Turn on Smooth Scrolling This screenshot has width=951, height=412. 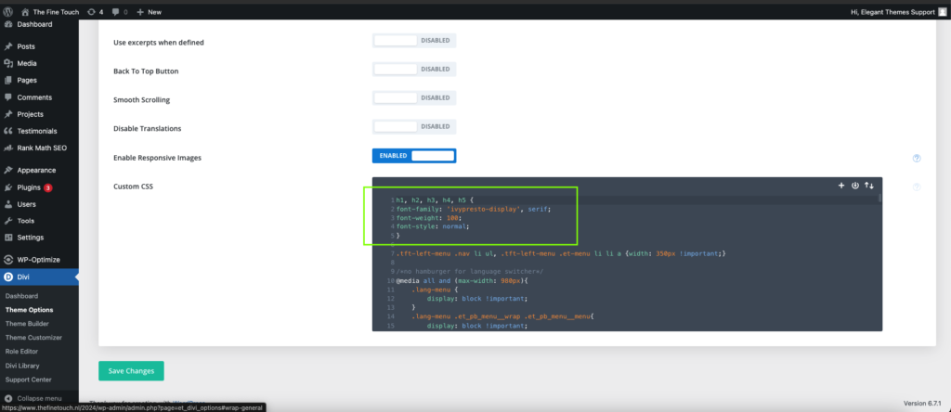414,98
